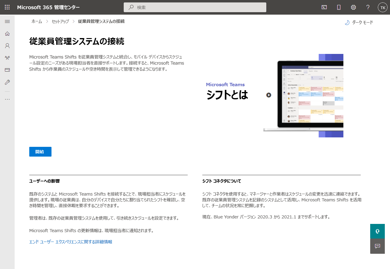
Task: Click the mobile app icon in header
Action: point(339,7)
